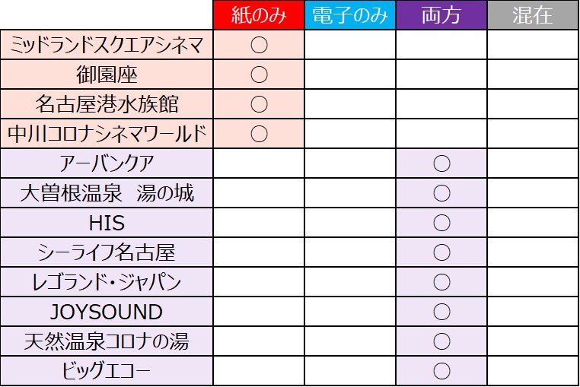Select the gray 混在 column header
Viewport: 580px width, 387px height.
533,15
